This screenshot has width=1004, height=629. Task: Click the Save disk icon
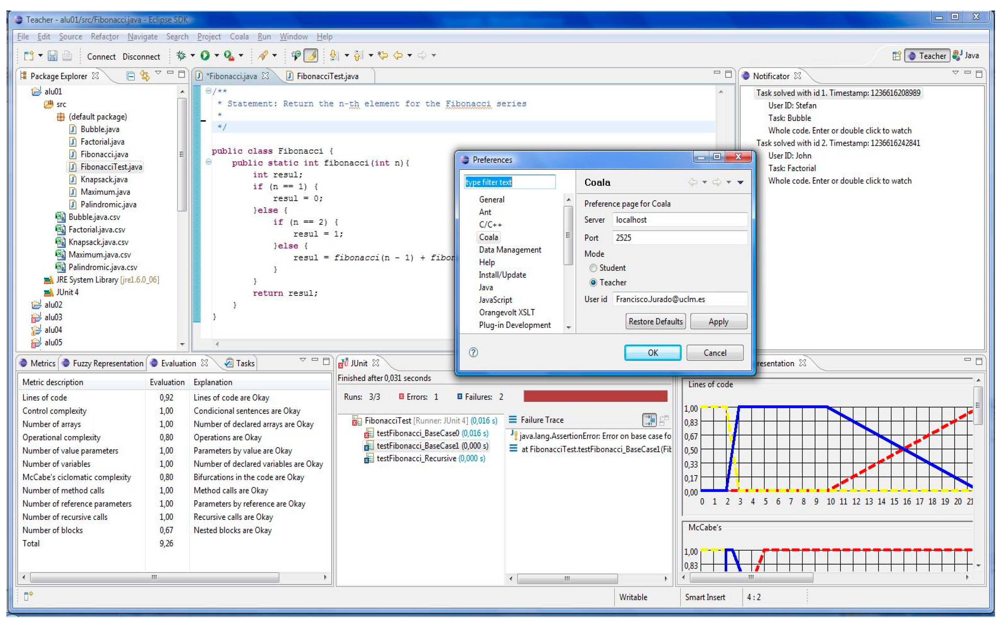coord(53,56)
